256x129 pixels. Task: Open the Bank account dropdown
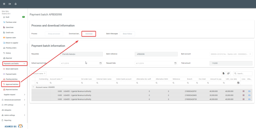point(250,54)
